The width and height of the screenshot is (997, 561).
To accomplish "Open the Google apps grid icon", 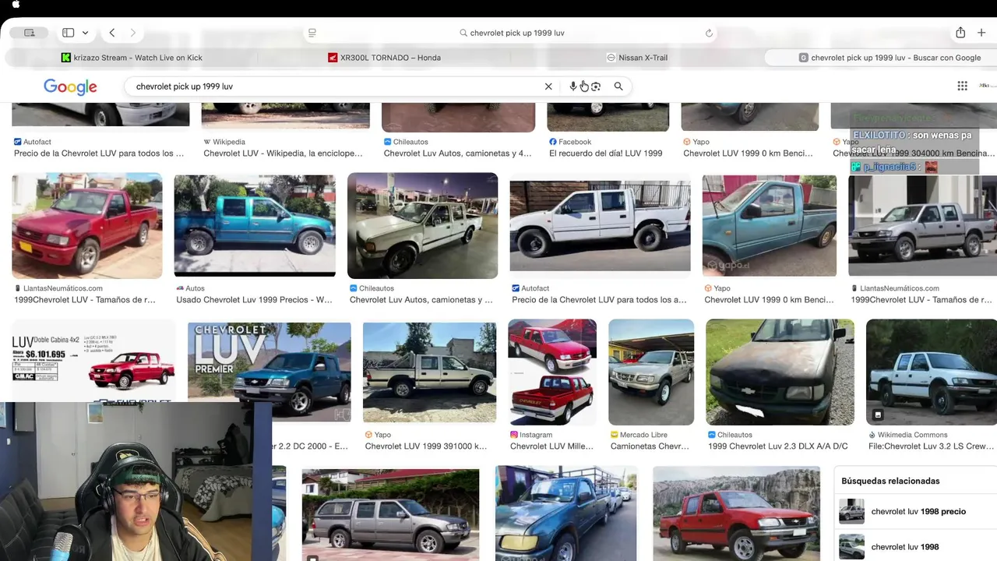I will [963, 86].
